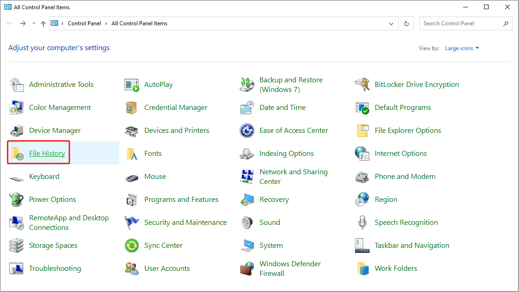Click the Power Options battery icon
Image resolution: width=519 pixels, height=292 pixels.
tap(17, 200)
